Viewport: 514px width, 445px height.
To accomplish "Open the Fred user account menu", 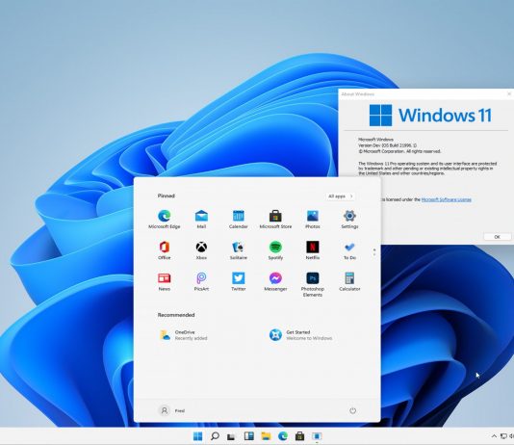I will 171,410.
